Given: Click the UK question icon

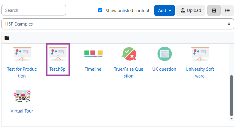Looking at the screenshot, I should 165,54.
